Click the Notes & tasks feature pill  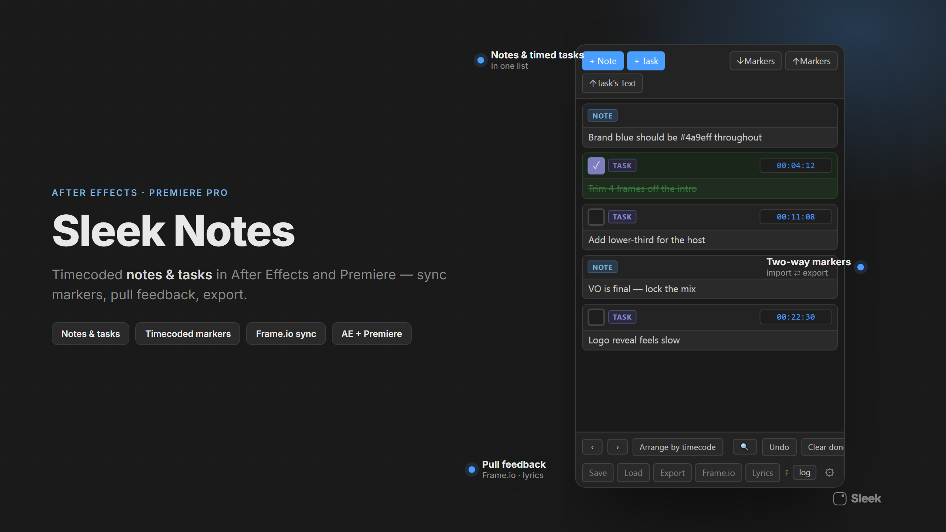pyautogui.click(x=91, y=334)
